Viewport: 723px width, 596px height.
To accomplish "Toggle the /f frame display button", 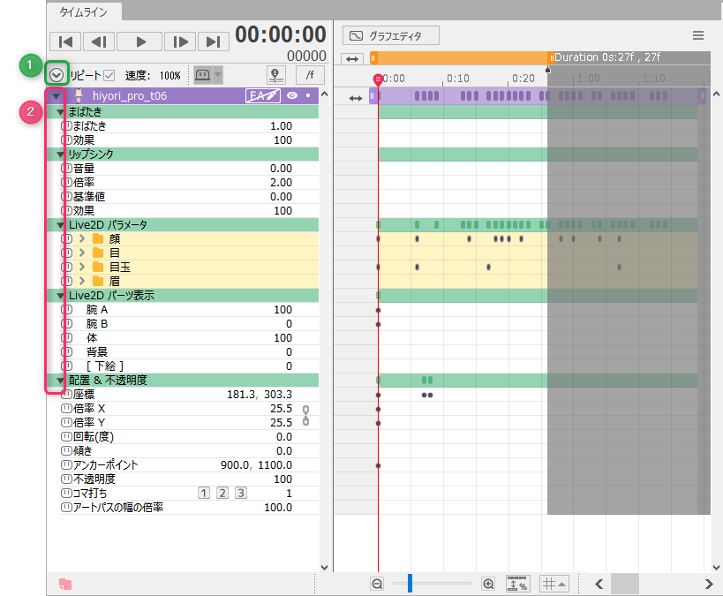I will point(310,75).
